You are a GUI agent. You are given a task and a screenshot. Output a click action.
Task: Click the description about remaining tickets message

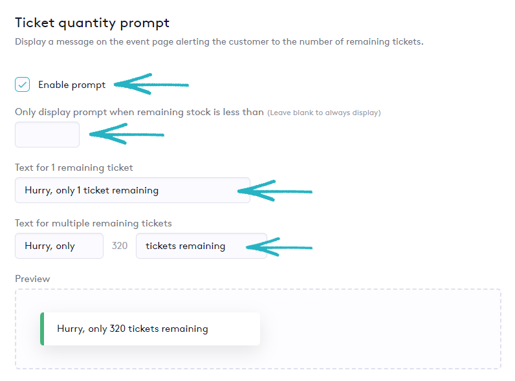point(219,42)
